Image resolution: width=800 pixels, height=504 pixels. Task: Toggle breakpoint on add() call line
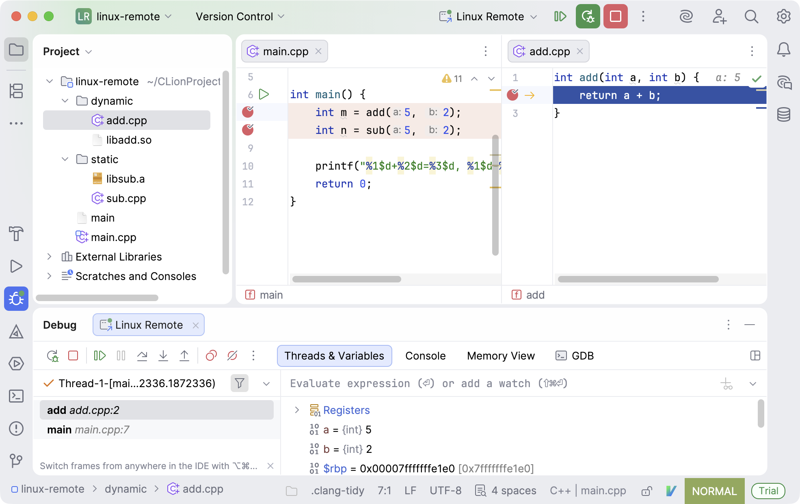248,112
